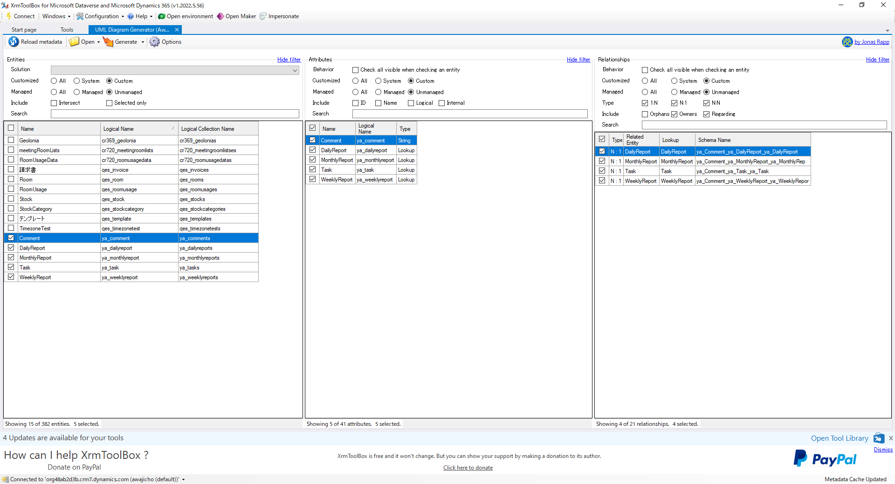Select the ya_monthlyreport attribute cell

pos(376,160)
